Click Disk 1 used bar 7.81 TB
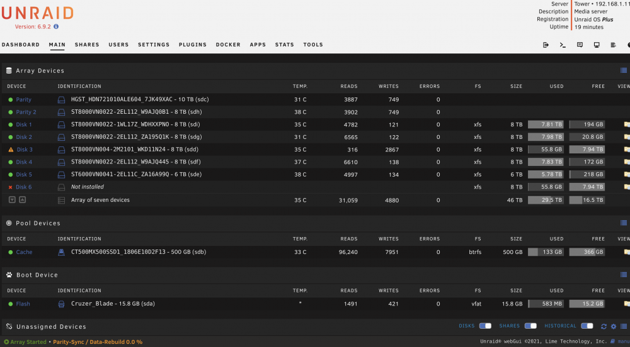The image size is (630, 347). [546, 124]
